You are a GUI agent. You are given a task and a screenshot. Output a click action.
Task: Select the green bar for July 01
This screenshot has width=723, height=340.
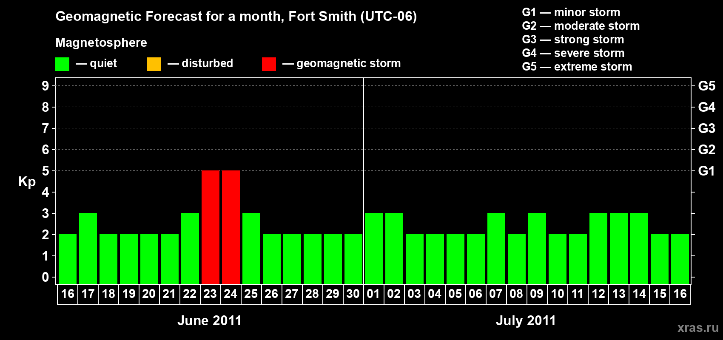click(x=374, y=248)
